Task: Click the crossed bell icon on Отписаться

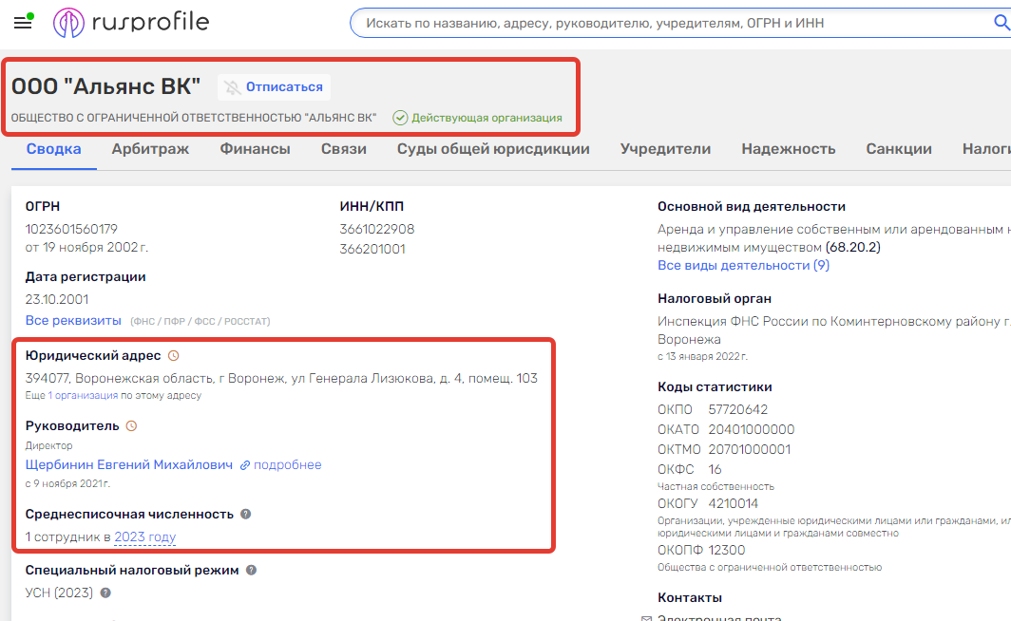Action: tap(232, 87)
